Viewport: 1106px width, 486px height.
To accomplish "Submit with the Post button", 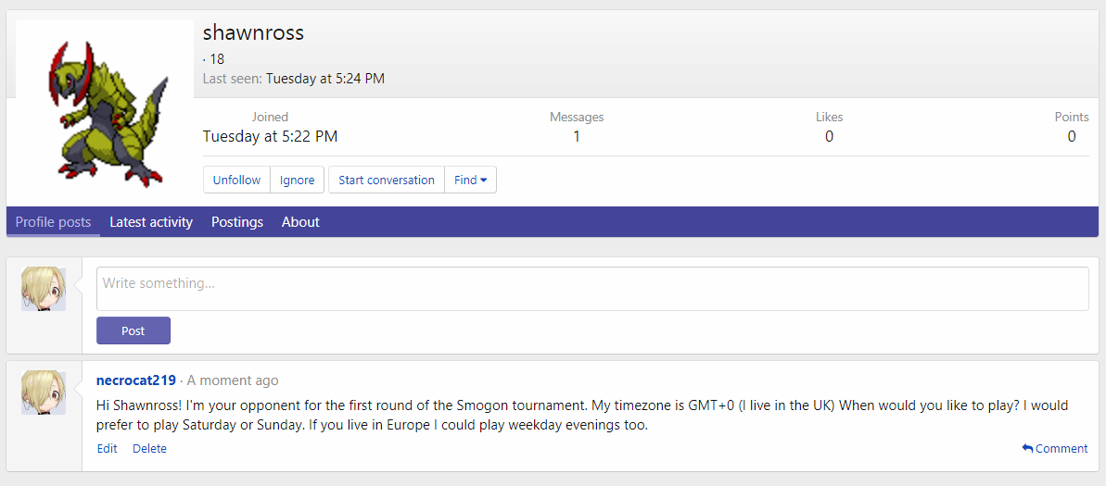I will click(x=133, y=330).
